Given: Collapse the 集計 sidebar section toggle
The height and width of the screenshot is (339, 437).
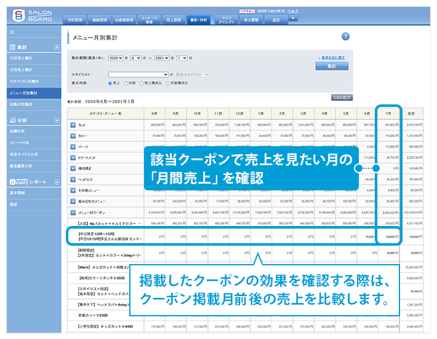Looking at the screenshot, I should click(57, 47).
